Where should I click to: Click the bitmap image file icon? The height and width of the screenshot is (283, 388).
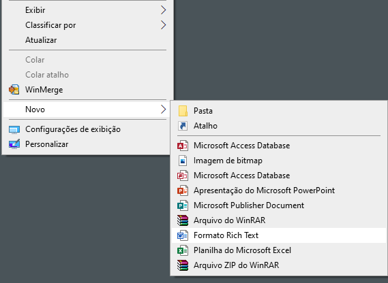(x=183, y=161)
